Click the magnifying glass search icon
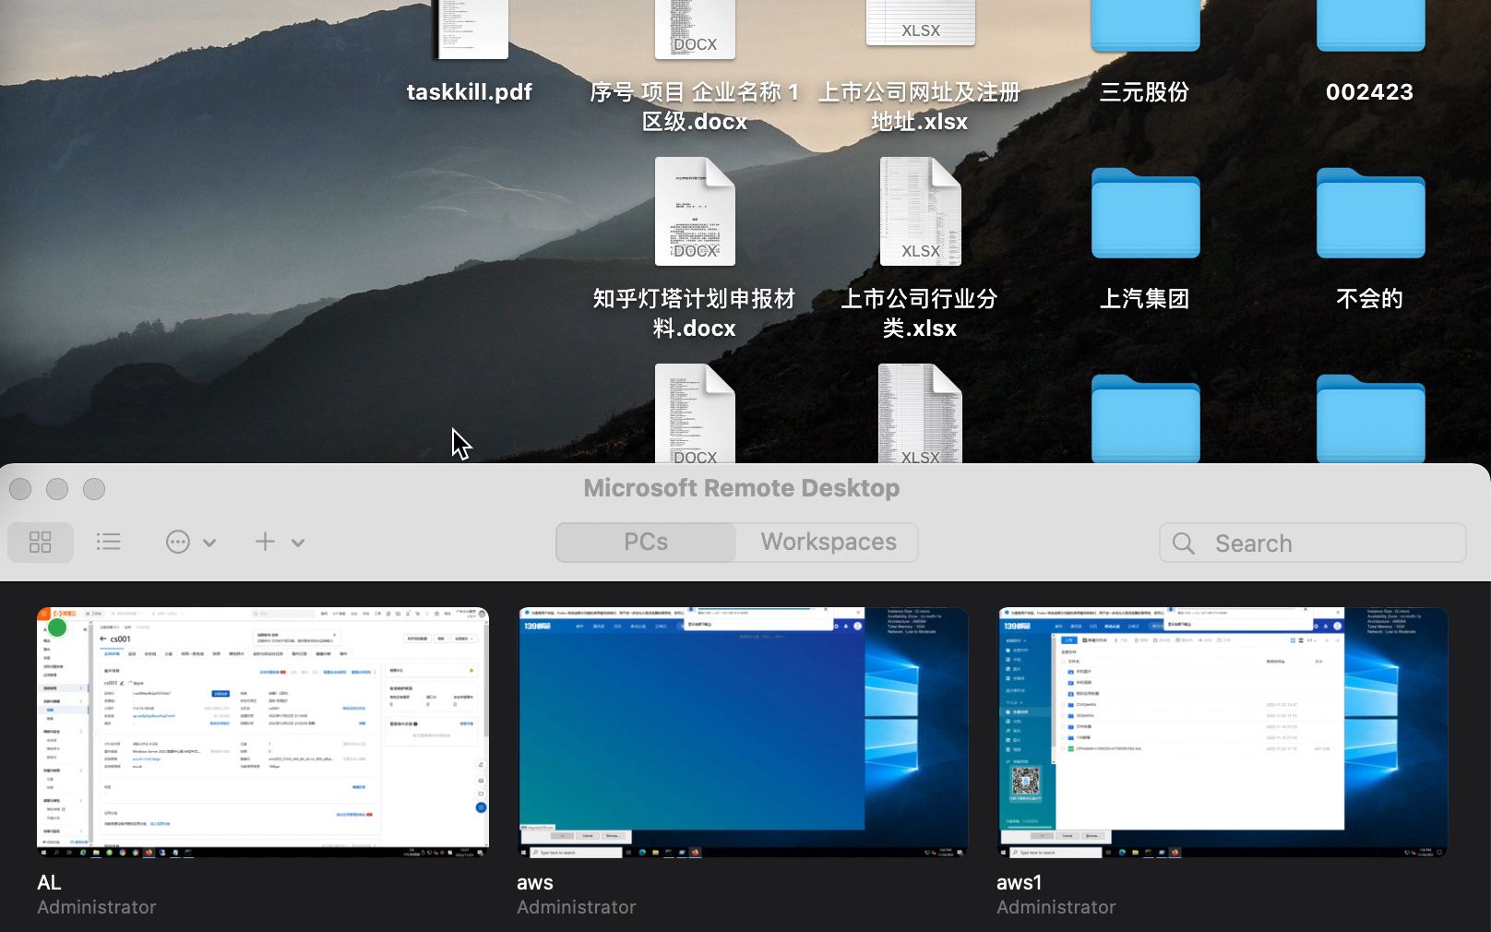1491x932 pixels. (x=1184, y=544)
